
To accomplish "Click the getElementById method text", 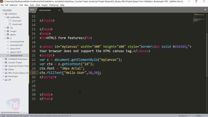I will click(84, 60).
